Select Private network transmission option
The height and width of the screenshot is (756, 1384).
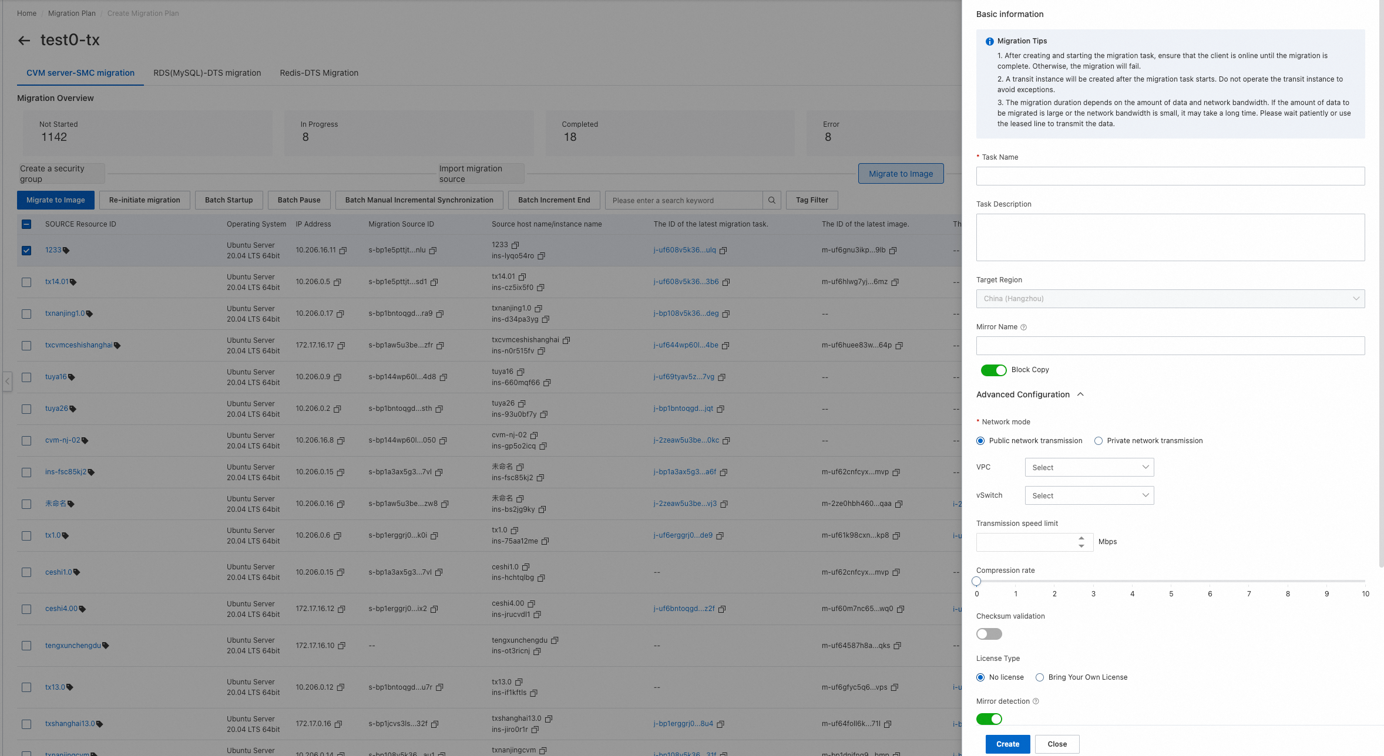[1099, 441]
